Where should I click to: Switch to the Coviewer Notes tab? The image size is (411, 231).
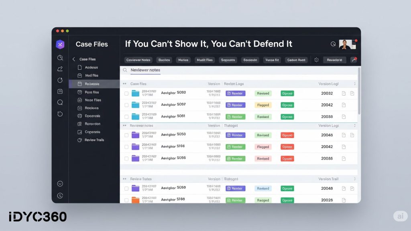pos(138,60)
